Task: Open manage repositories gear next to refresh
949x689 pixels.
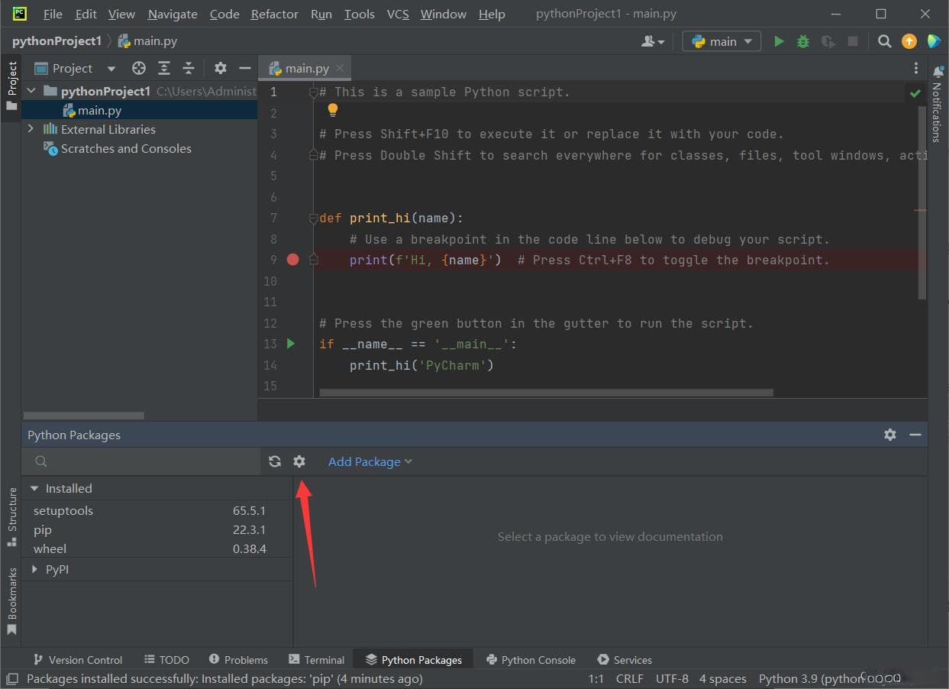Action: click(299, 461)
